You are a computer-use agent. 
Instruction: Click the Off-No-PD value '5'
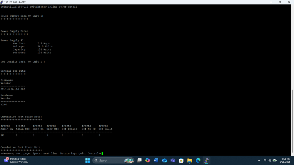[82, 135]
